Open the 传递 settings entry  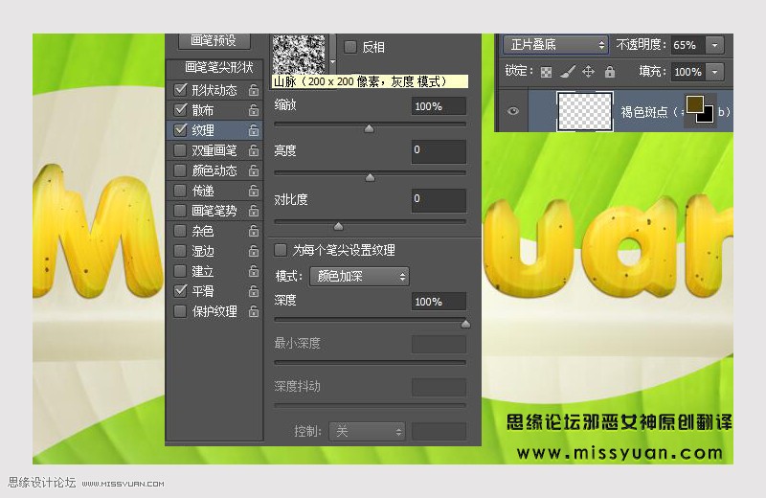pyautogui.click(x=214, y=191)
